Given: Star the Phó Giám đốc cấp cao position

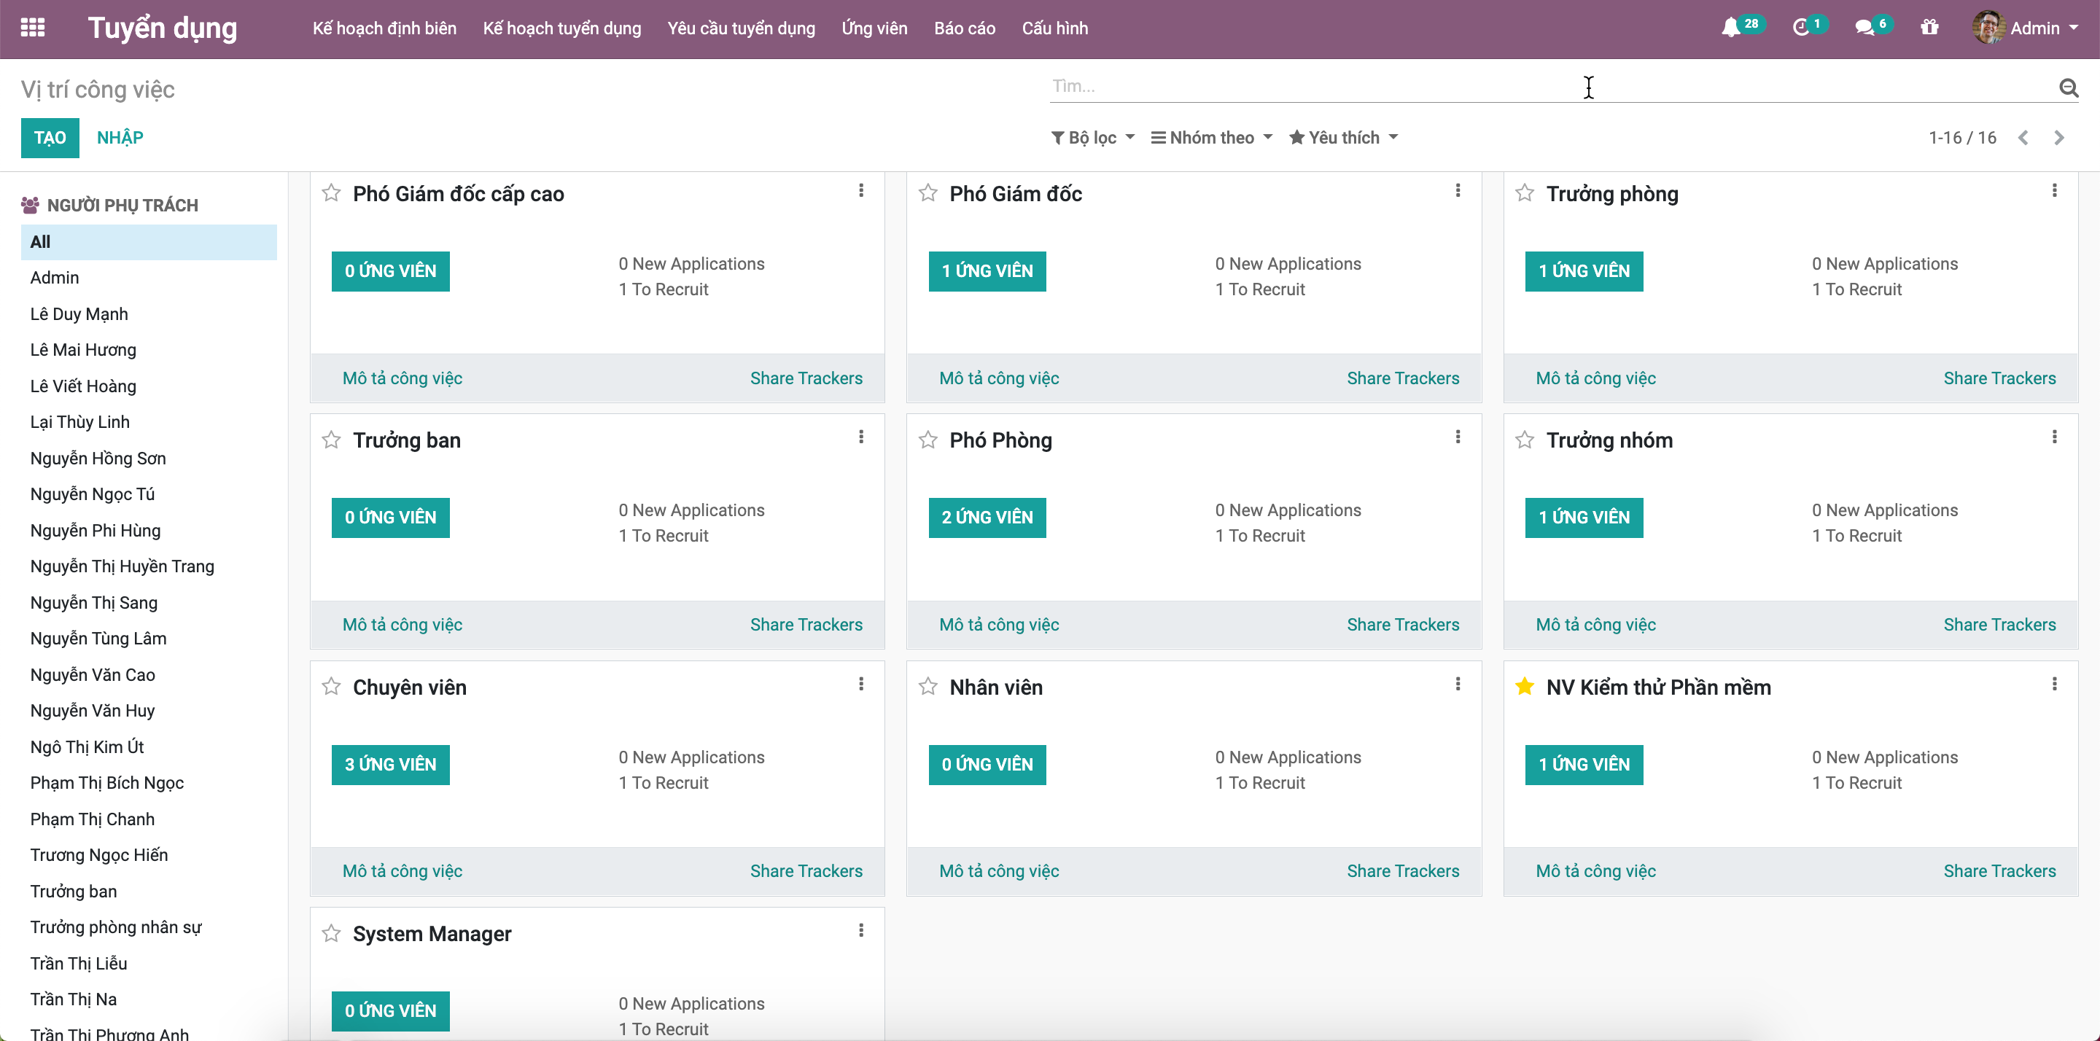Looking at the screenshot, I should click(x=331, y=193).
